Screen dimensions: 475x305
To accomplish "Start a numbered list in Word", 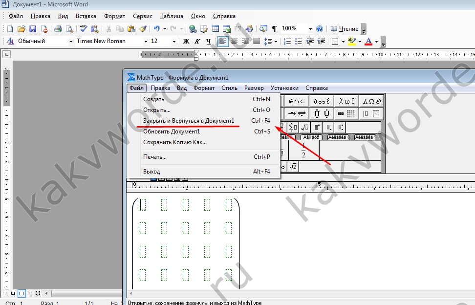I will click(x=287, y=42).
